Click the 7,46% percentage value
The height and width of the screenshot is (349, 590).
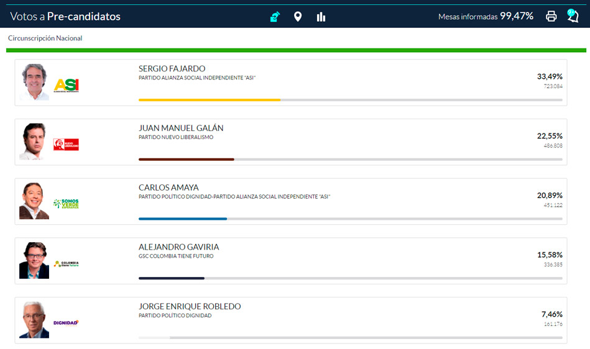pos(552,314)
